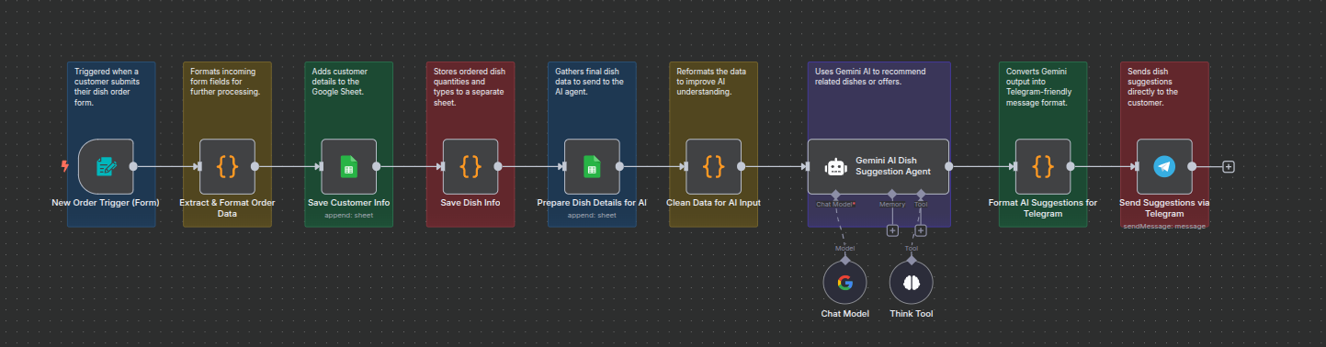
Task: Select sticky note 'Triggered when a customer submits'
Action: (x=110, y=144)
